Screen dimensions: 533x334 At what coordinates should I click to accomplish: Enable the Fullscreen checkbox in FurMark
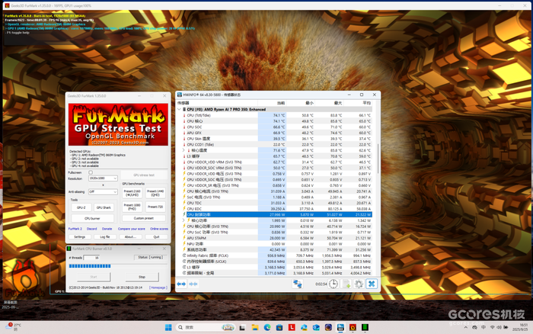pyautogui.click(x=91, y=172)
